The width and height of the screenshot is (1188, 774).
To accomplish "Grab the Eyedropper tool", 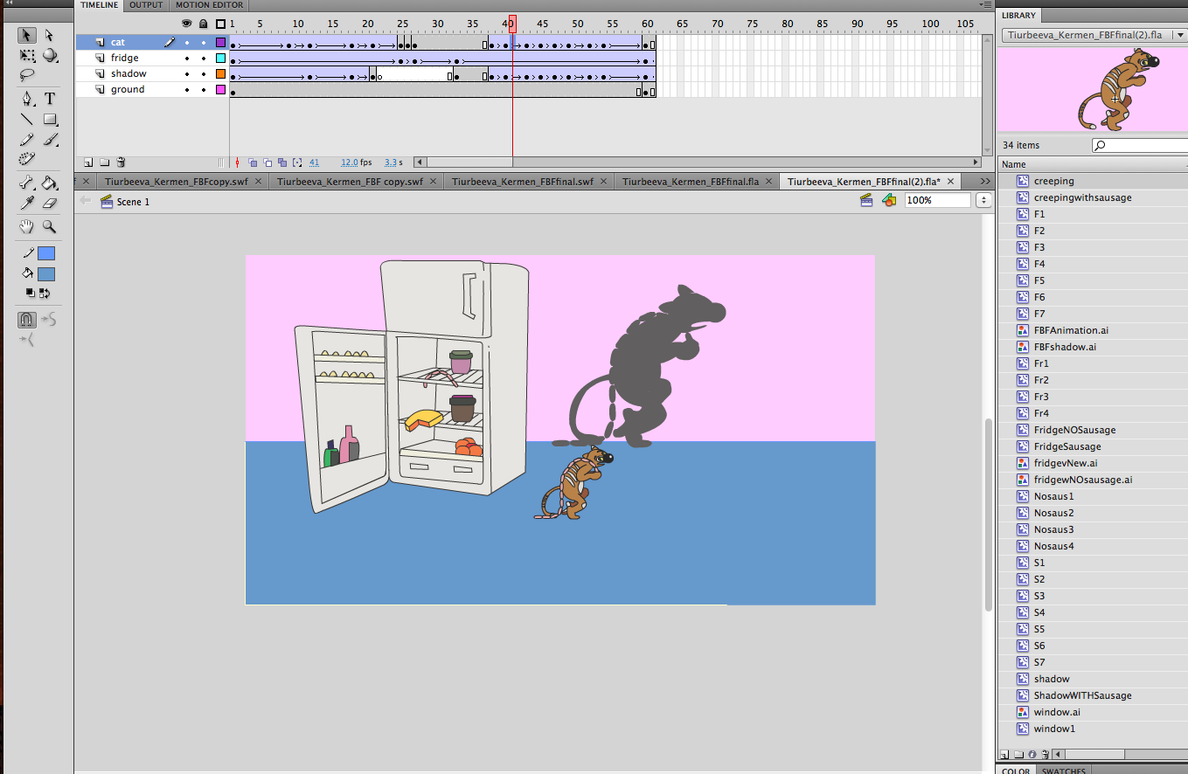I will pyautogui.click(x=27, y=204).
